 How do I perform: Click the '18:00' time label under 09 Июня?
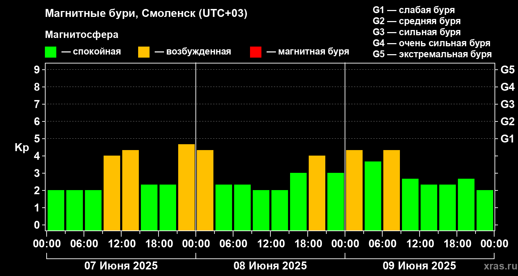pos(457,244)
